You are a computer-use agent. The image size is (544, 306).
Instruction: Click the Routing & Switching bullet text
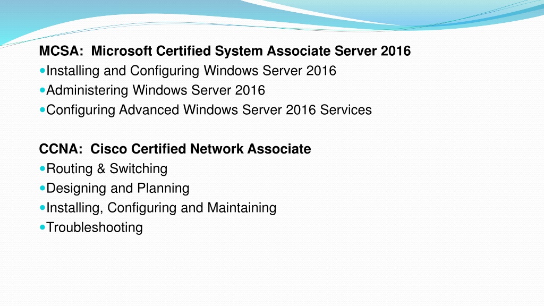click(x=107, y=168)
